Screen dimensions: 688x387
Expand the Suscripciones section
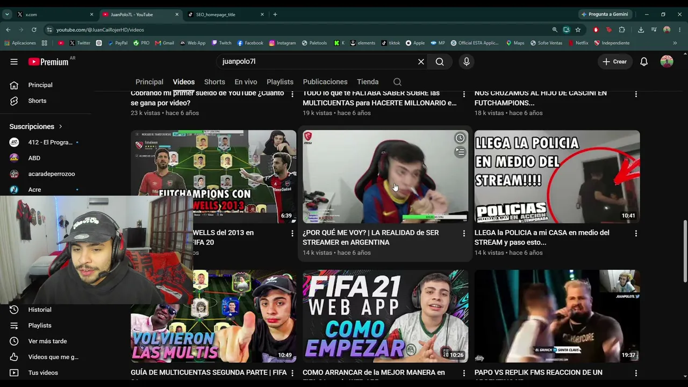pos(36,126)
